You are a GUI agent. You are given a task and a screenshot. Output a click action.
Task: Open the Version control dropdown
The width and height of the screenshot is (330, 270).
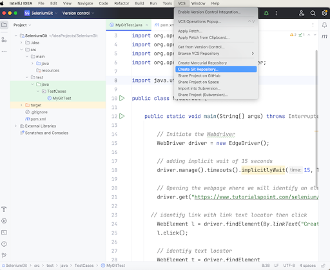(x=78, y=13)
